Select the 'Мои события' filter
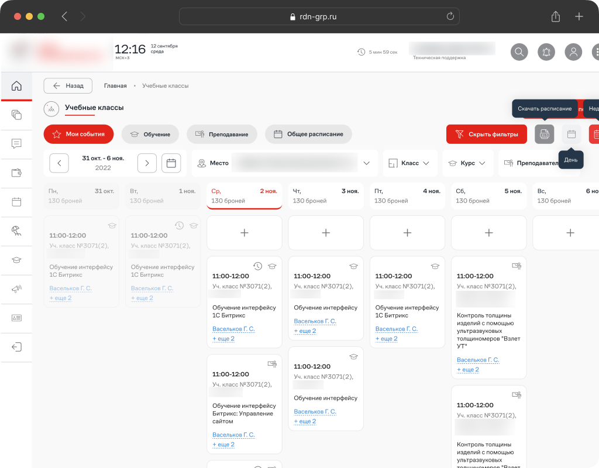Viewport: 599px width, 468px height. [78, 134]
